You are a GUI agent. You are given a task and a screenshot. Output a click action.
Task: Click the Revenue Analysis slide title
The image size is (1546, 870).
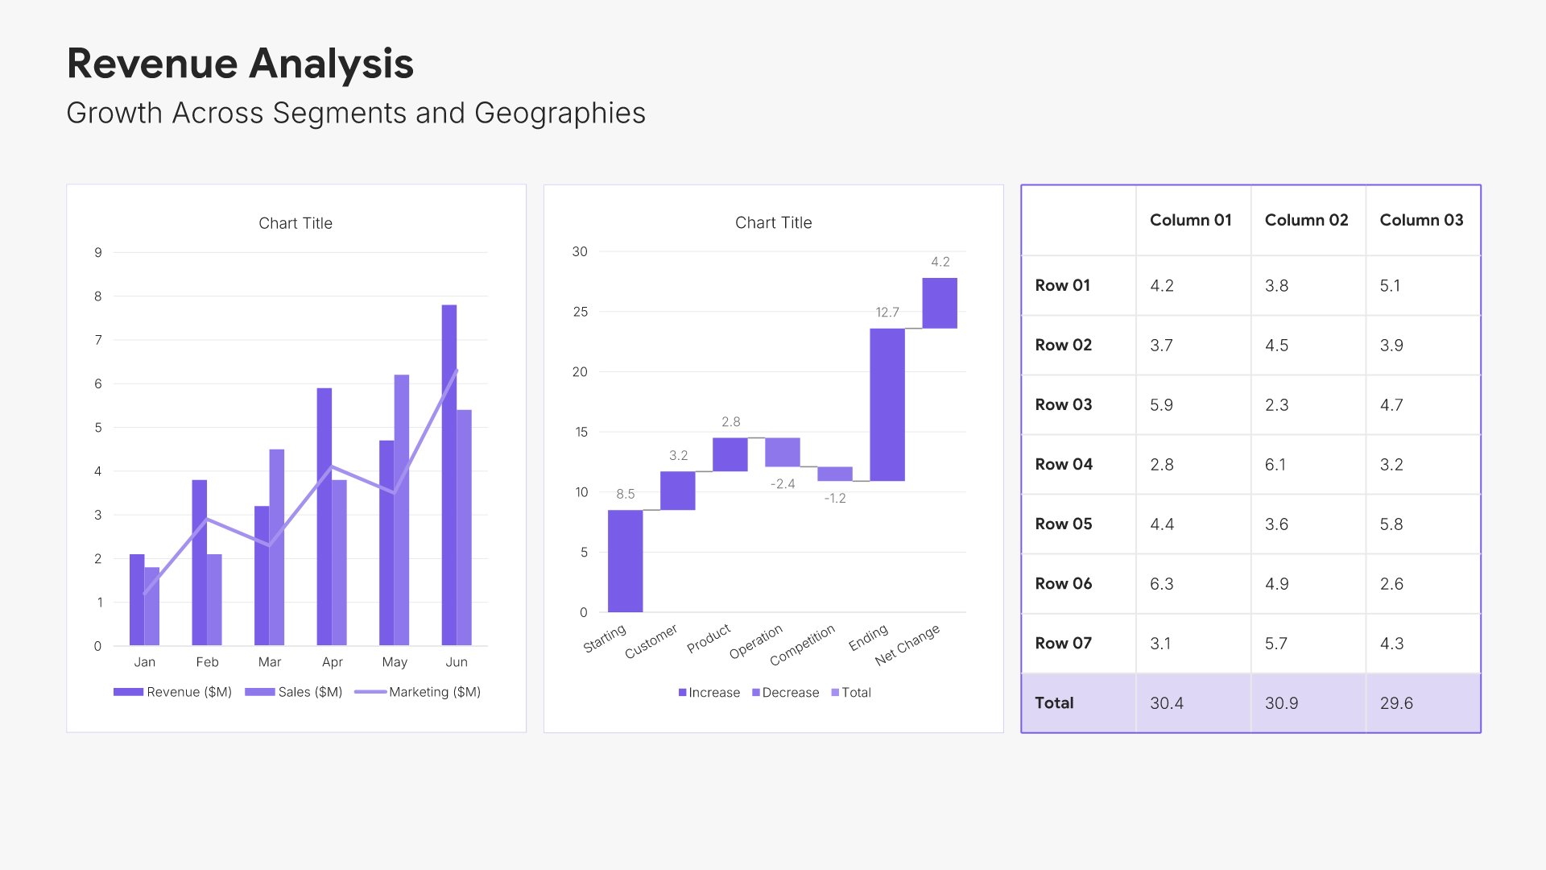coord(240,64)
